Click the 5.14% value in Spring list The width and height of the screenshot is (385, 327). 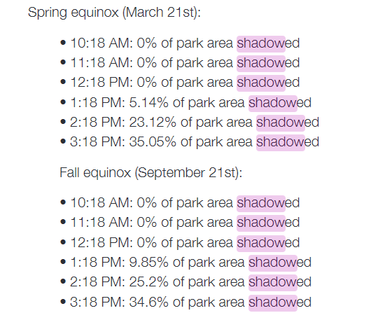point(148,103)
